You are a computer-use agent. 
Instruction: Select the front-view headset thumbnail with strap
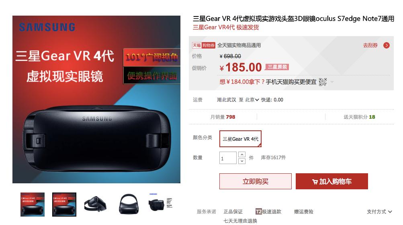[x=129, y=205]
